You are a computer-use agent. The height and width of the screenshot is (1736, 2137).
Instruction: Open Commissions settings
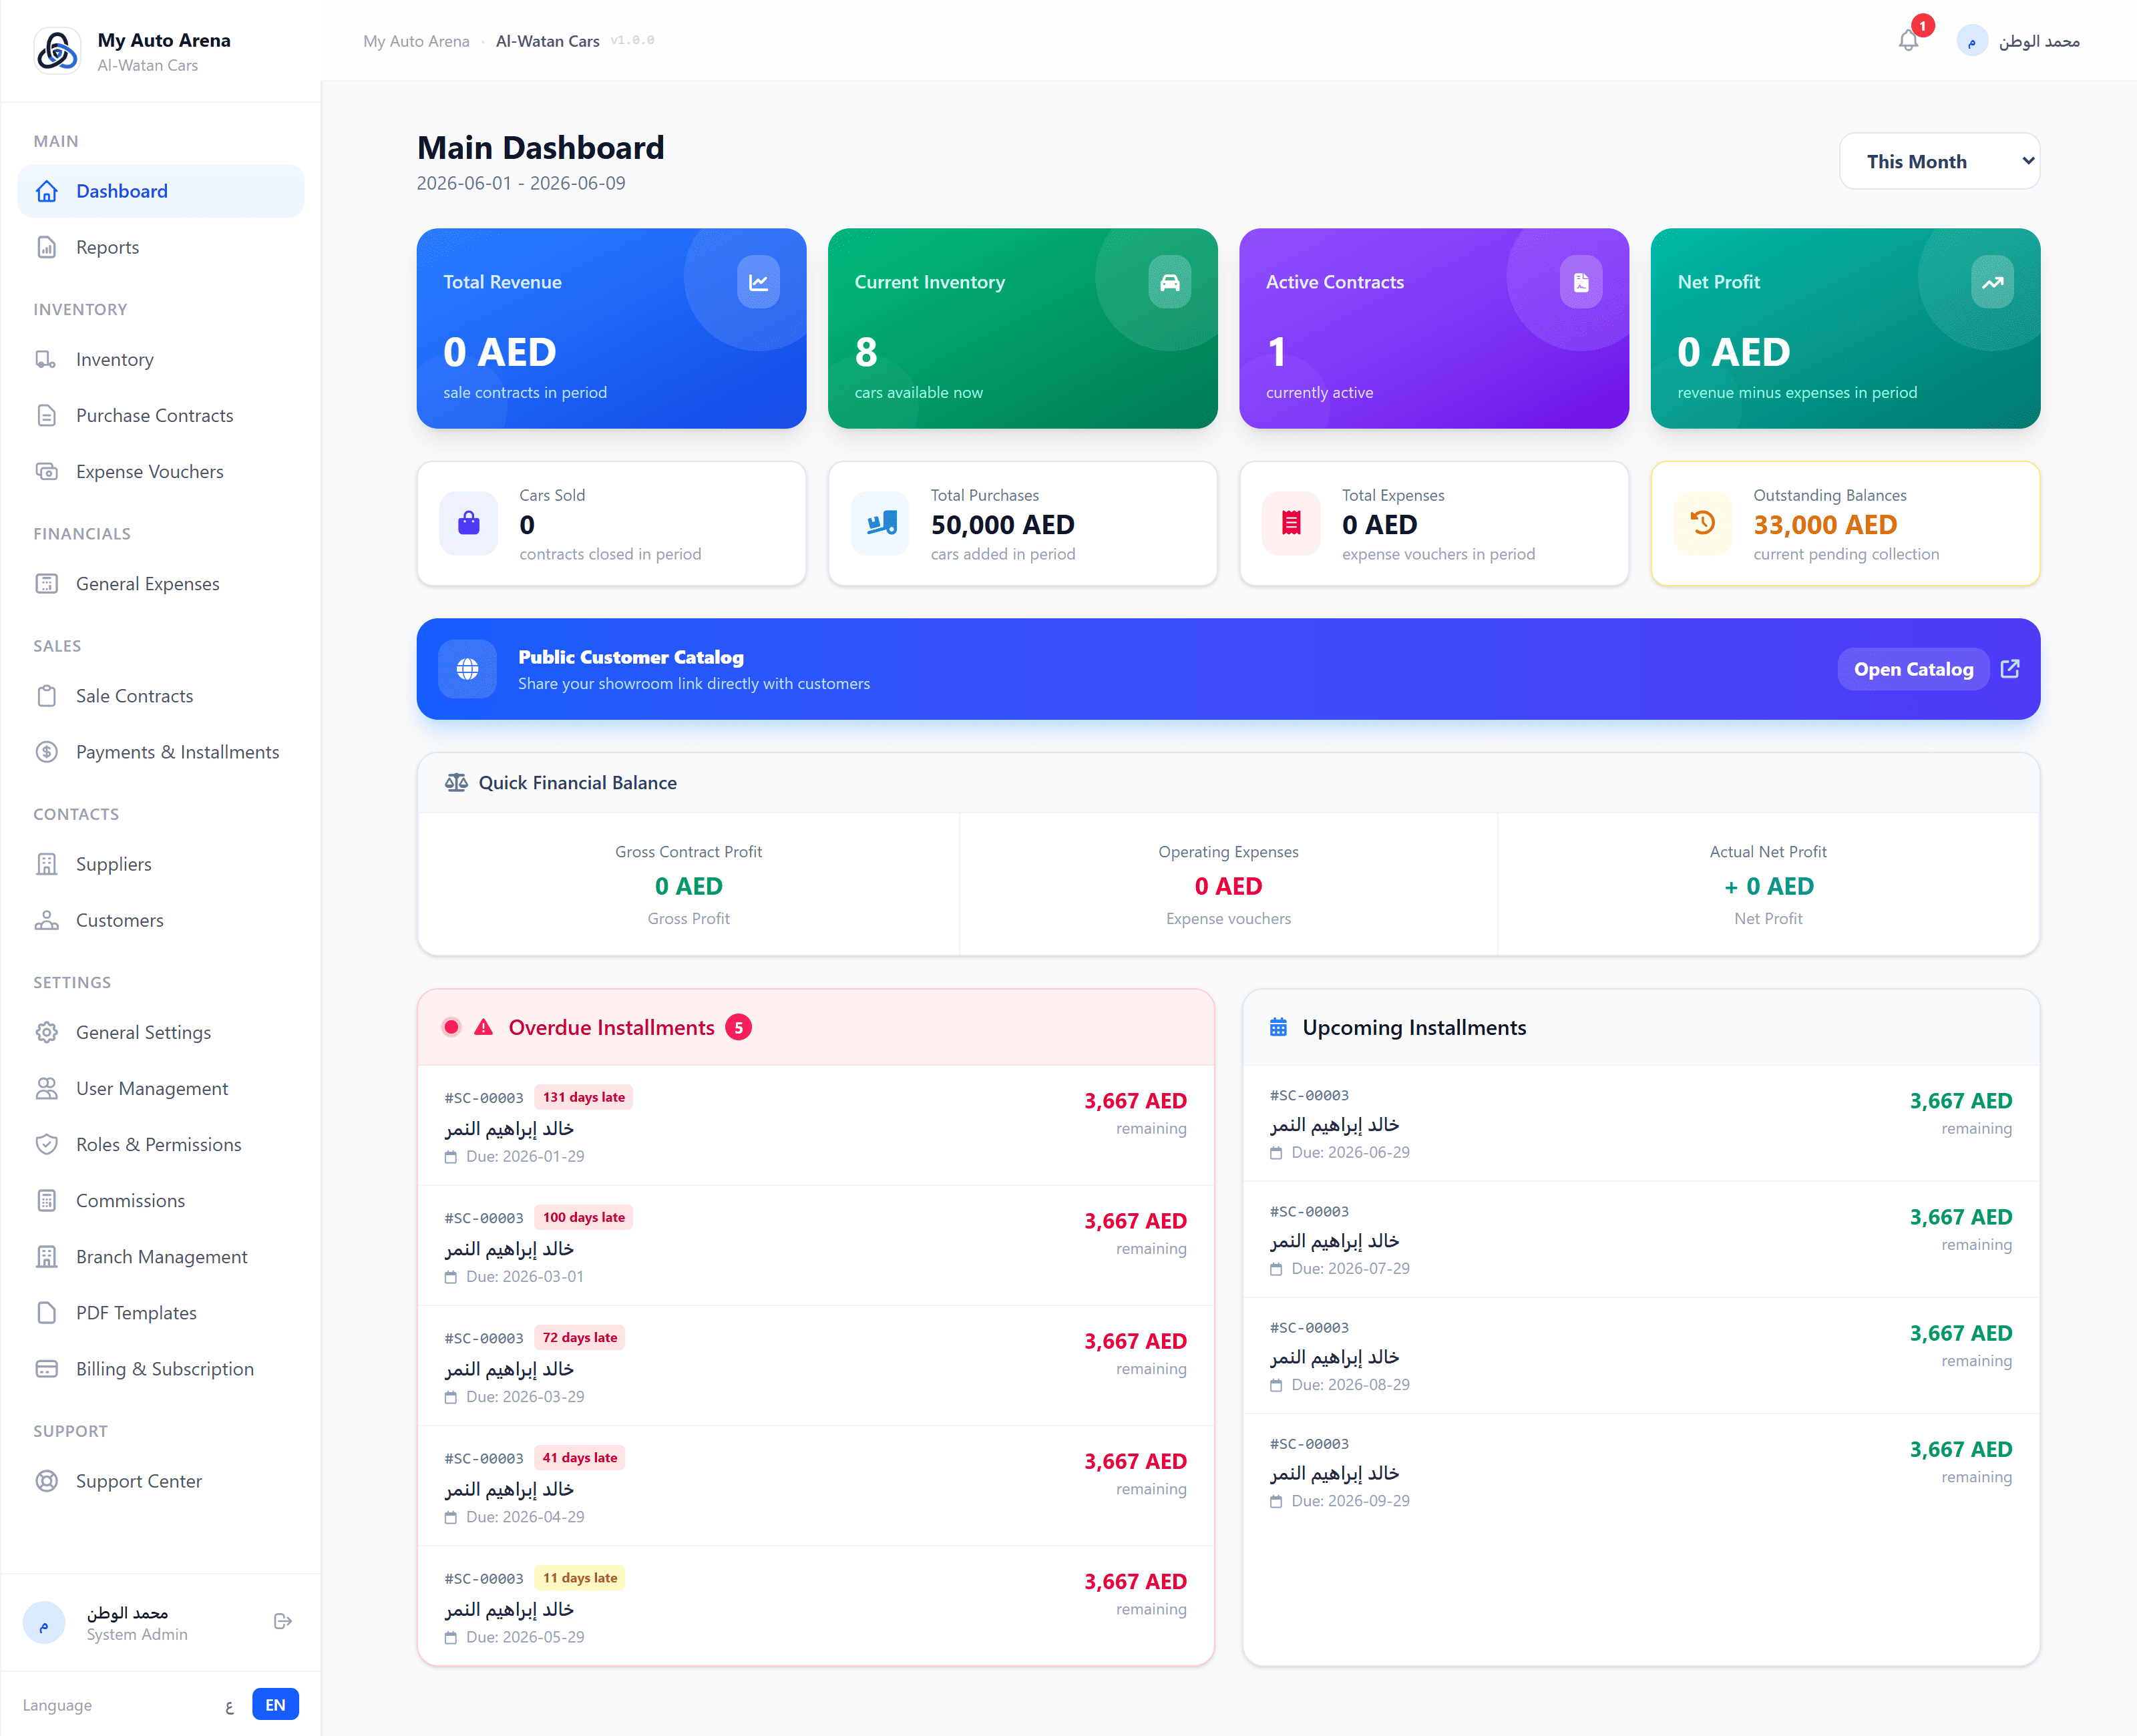(x=161, y=1200)
